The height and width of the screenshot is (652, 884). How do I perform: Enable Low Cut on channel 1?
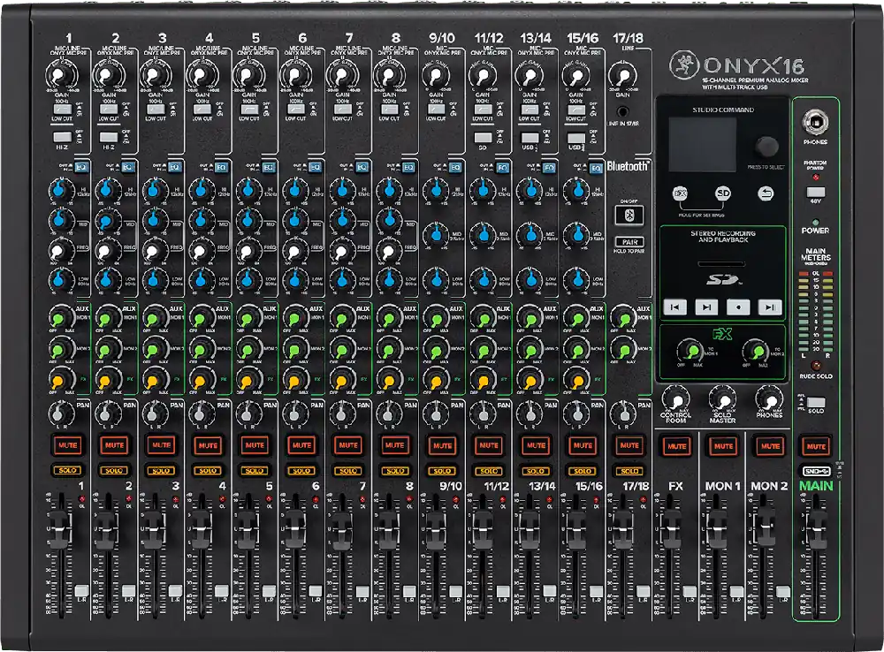pos(62,110)
